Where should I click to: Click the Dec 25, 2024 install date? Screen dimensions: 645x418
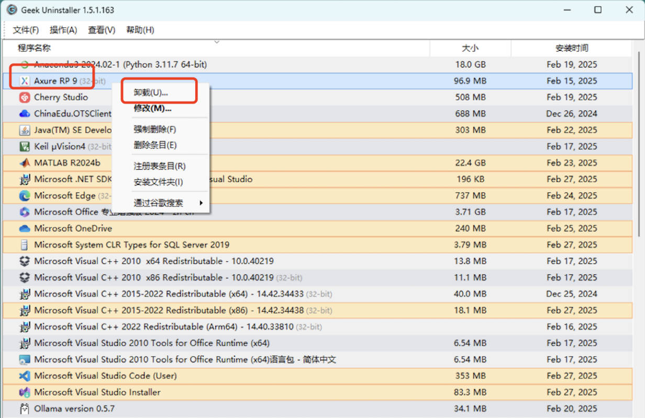[572, 294]
